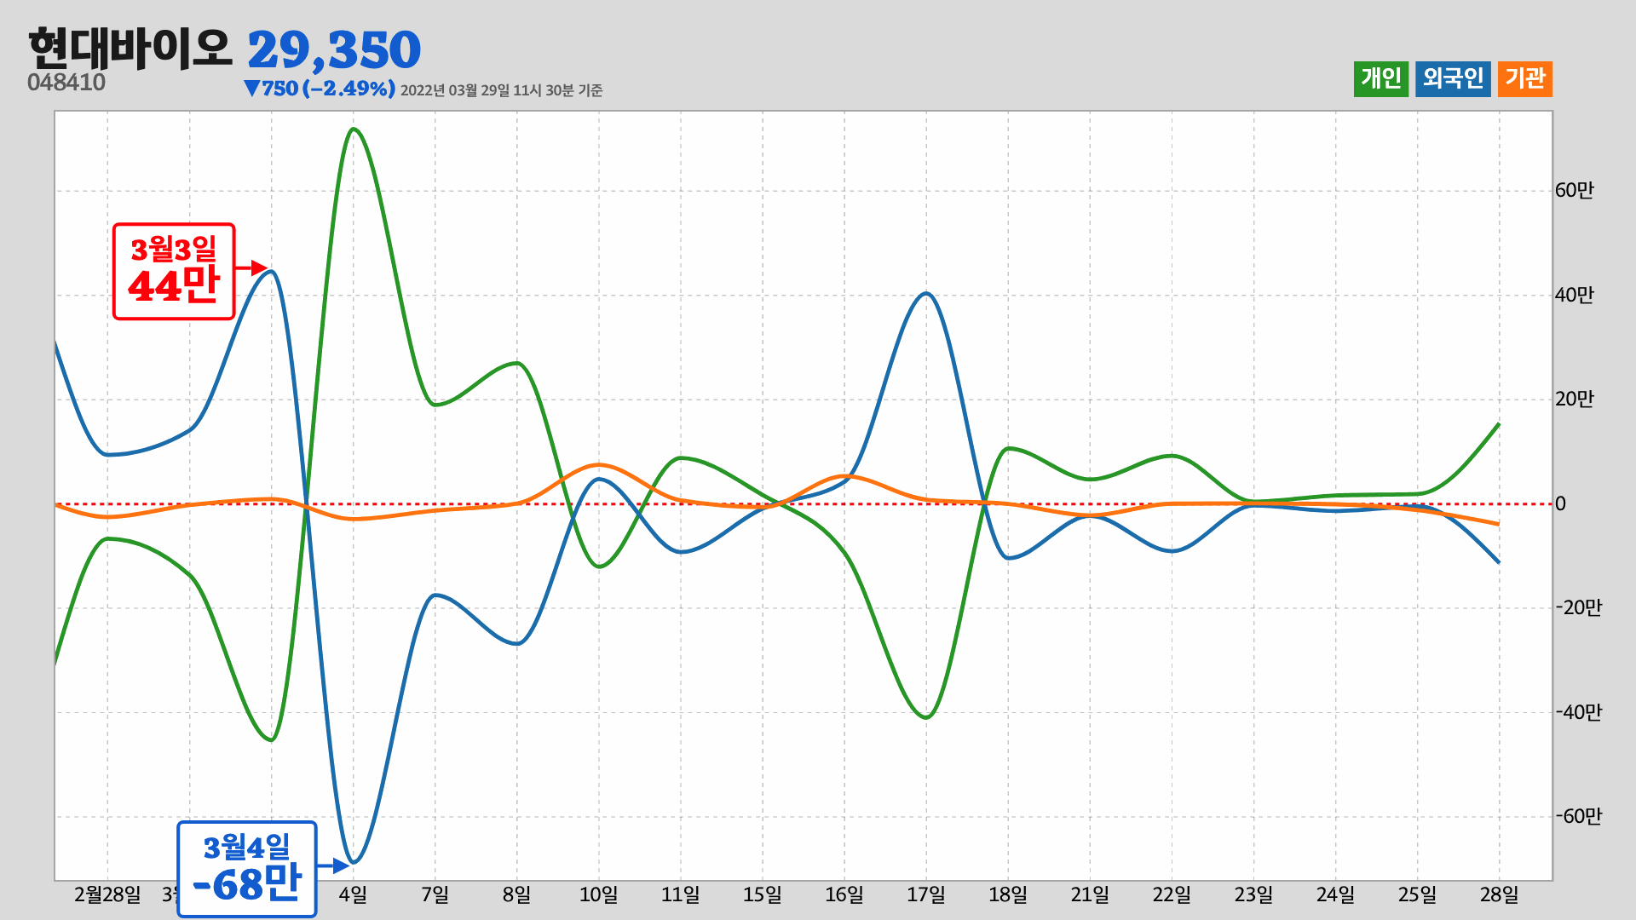1636x920 pixels.
Task: Click the green line peak at 4일
Action: [353, 129]
